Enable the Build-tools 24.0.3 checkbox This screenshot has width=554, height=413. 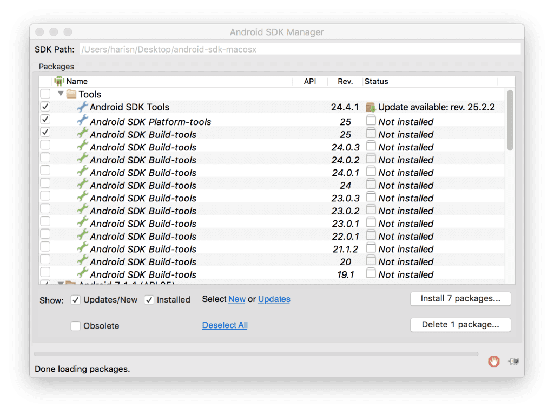click(x=45, y=147)
